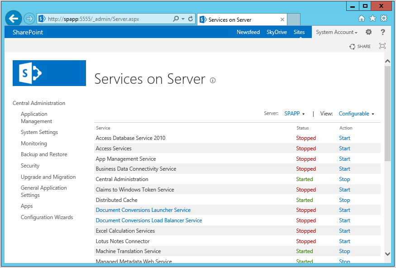The image size is (396, 268).
Task: Open General Application Settings
Action: [x=44, y=191]
